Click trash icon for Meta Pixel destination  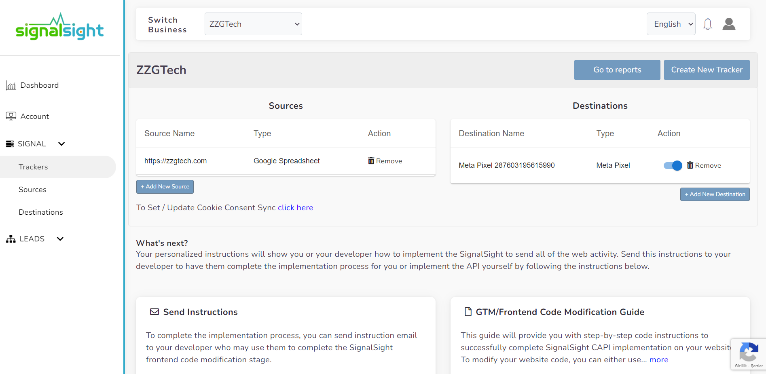click(x=690, y=165)
